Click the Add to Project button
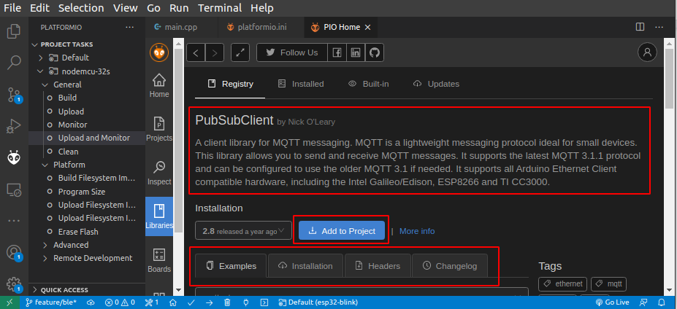The image size is (677, 309). pos(342,231)
